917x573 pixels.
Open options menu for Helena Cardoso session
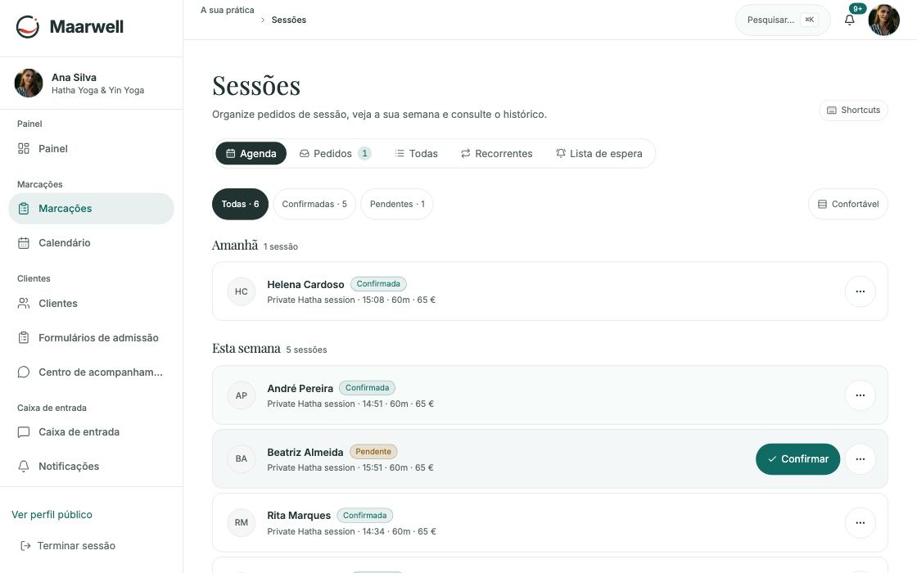pos(860,291)
